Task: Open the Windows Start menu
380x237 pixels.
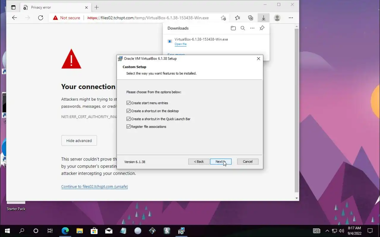Action: (7, 231)
